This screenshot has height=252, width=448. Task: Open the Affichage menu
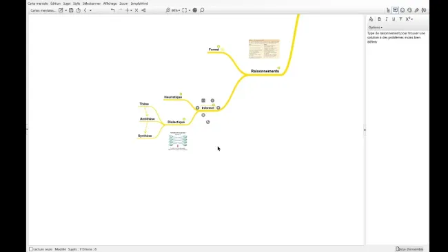[110, 3]
